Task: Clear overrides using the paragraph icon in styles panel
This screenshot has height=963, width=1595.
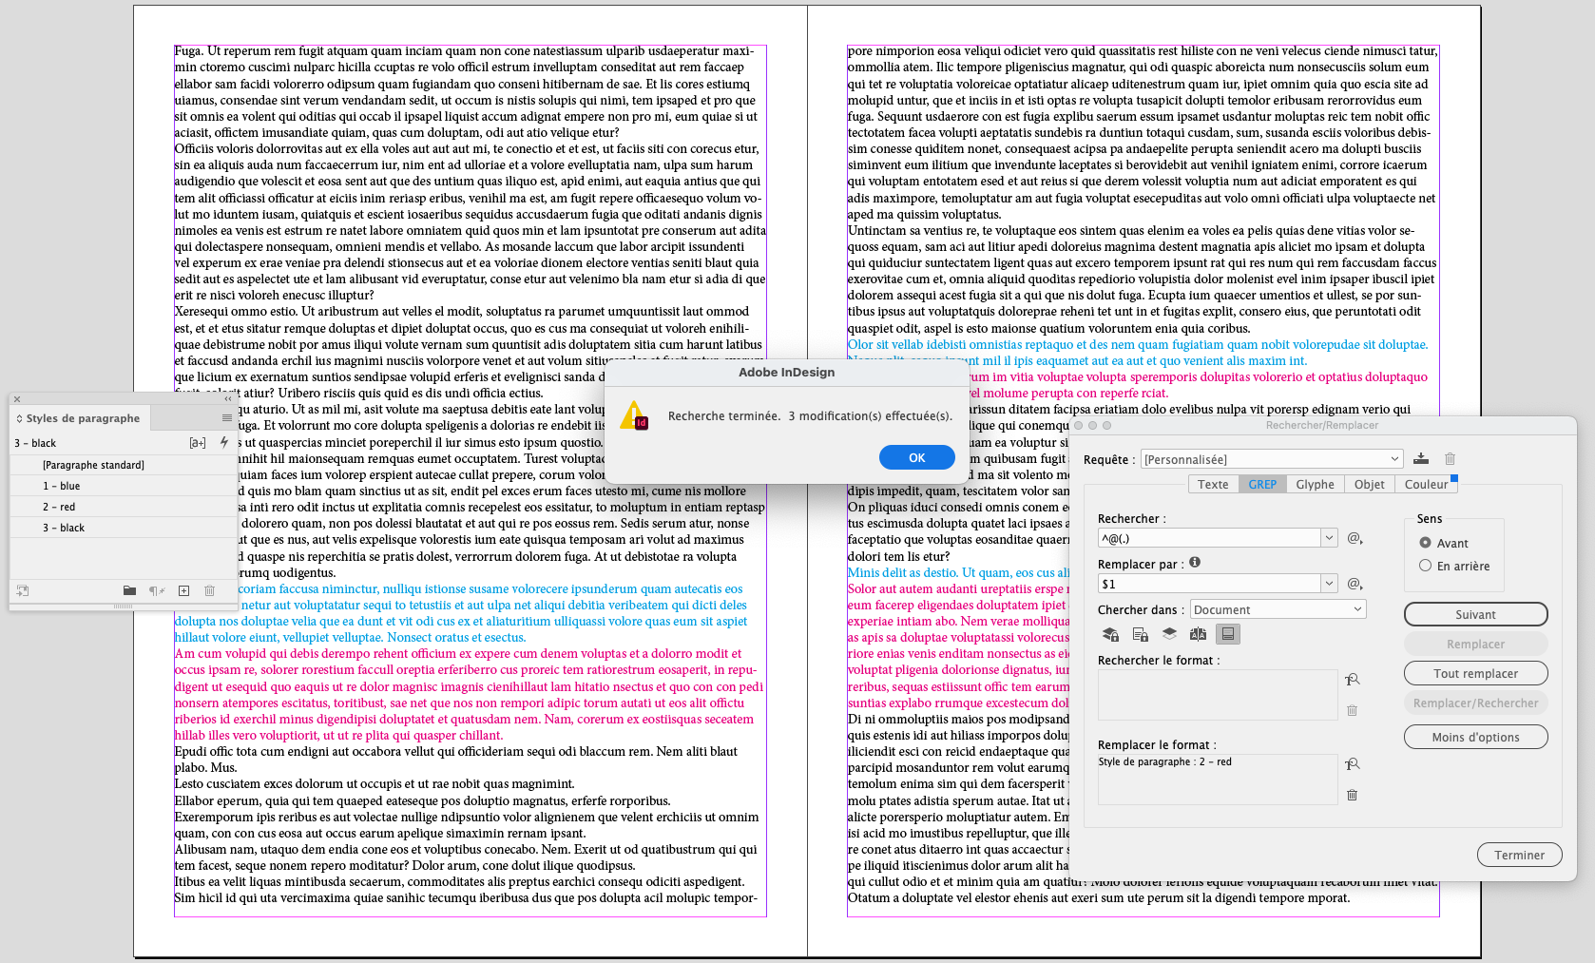Action: [156, 590]
